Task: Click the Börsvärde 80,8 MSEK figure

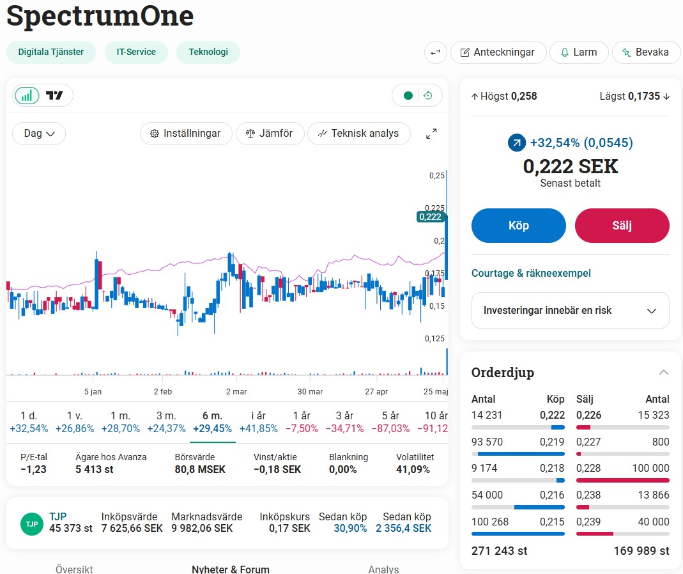Action: (x=200, y=469)
